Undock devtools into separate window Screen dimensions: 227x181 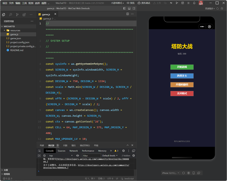point(133,151)
